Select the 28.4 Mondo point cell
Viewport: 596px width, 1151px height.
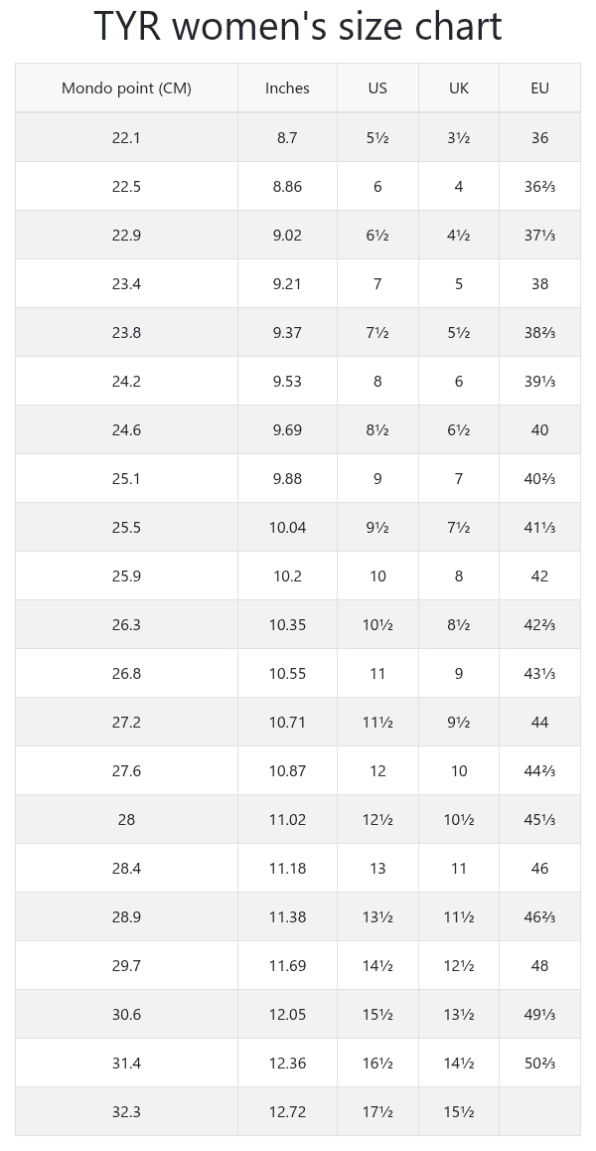point(126,869)
